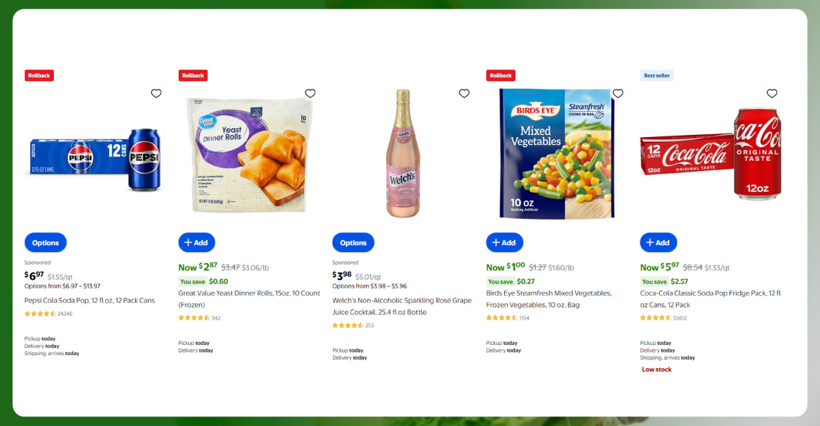Click the heart icon on the Pepsi 12-pack
The width and height of the screenshot is (820, 426).
point(156,93)
